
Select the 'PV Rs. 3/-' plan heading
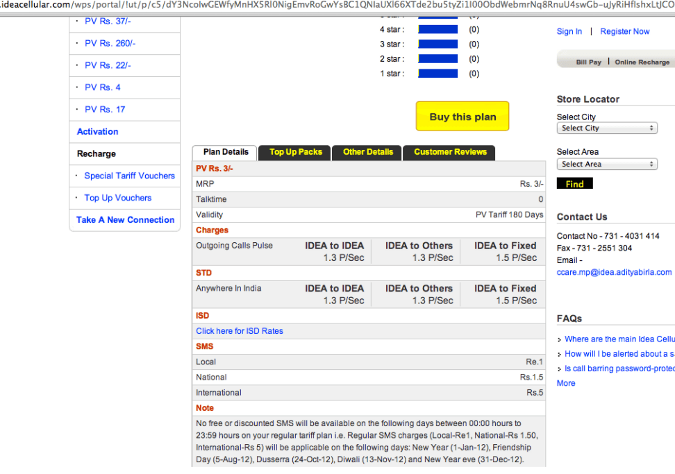point(215,169)
